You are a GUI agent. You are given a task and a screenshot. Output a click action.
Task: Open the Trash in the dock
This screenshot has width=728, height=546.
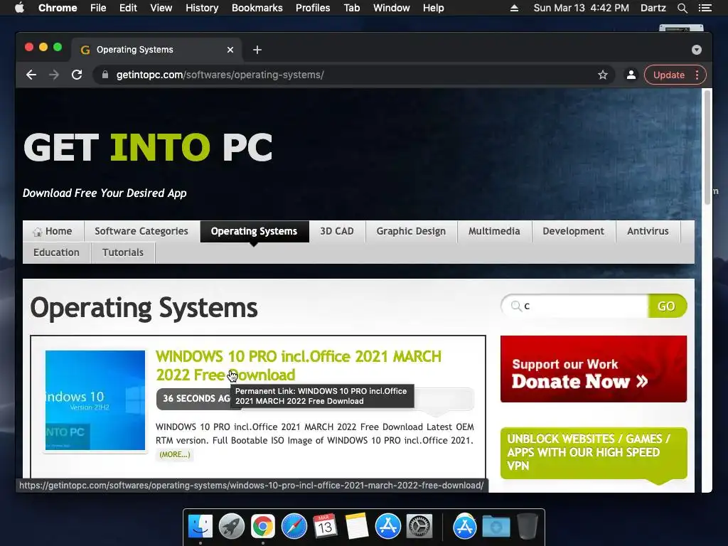[527, 527]
